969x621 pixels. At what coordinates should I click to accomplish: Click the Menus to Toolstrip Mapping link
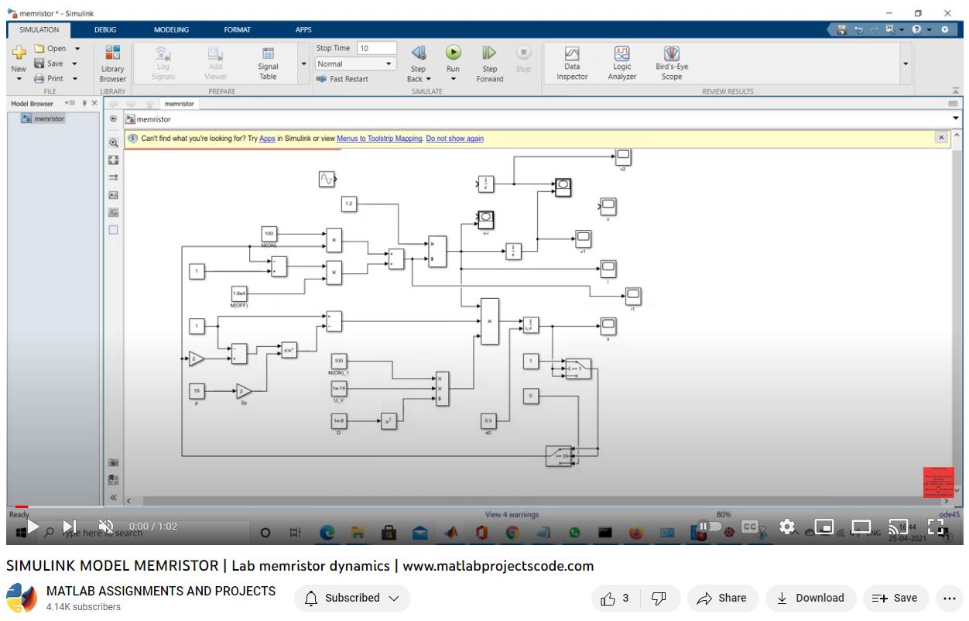coord(379,139)
